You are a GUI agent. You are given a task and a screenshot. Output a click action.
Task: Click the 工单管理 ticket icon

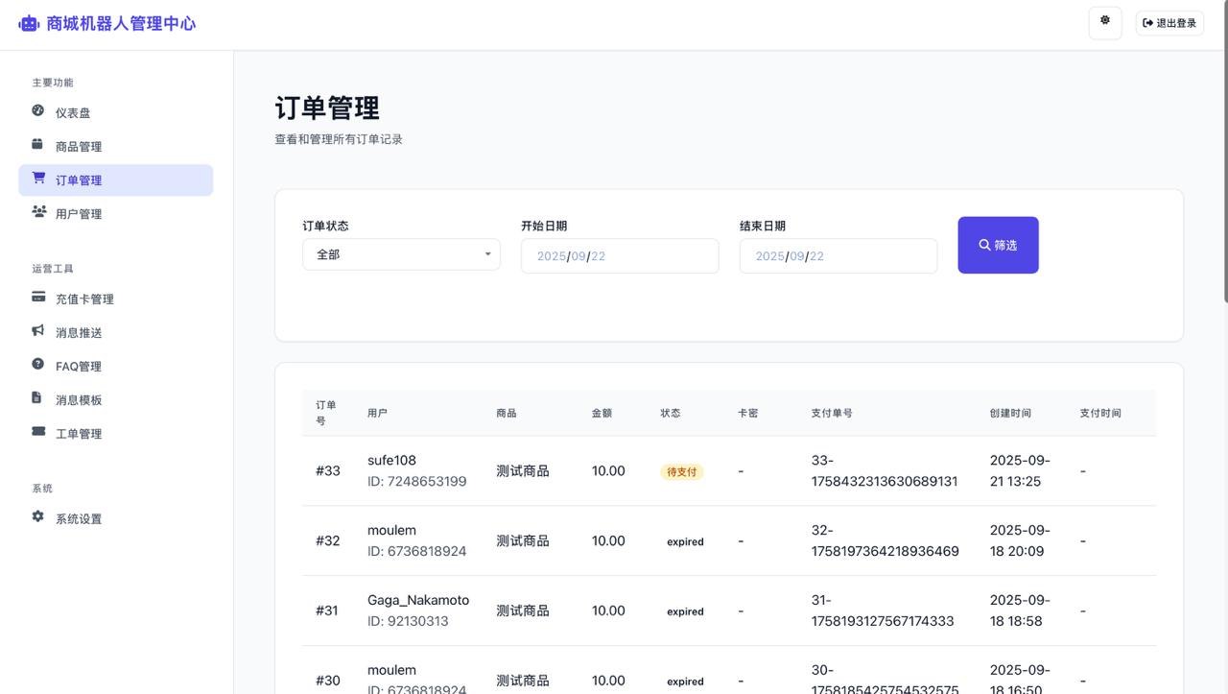coord(38,433)
